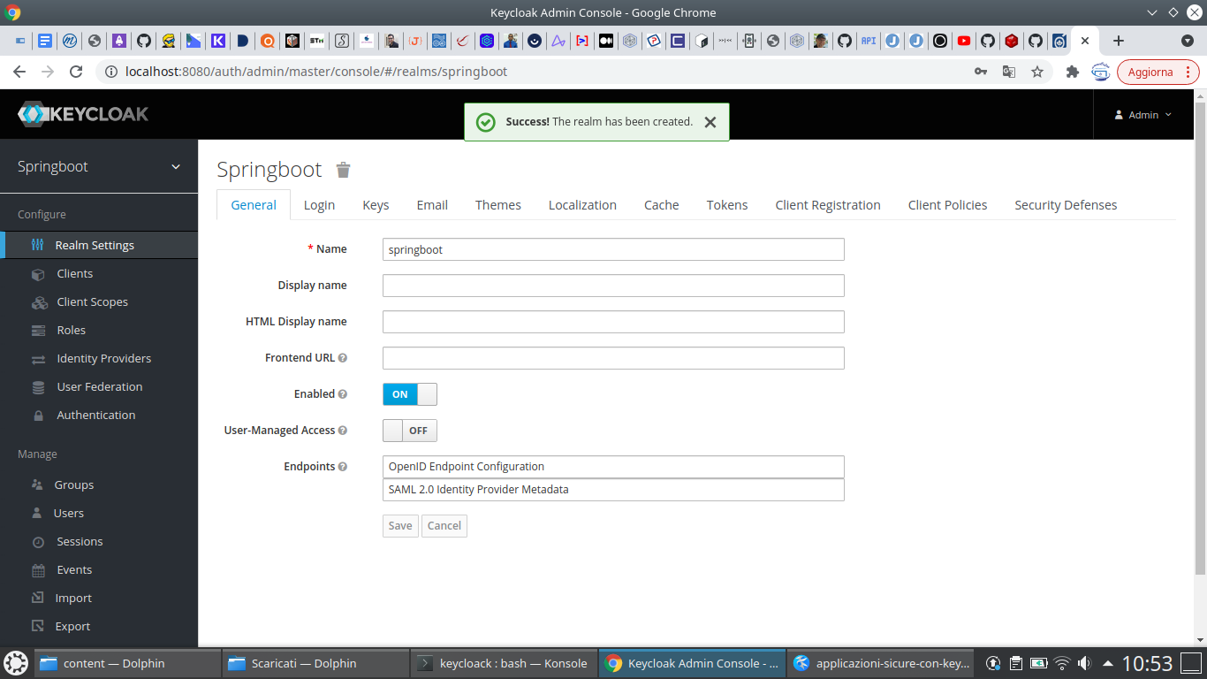This screenshot has width=1207, height=679.
Task: Click the Cancel button
Action: tap(444, 526)
